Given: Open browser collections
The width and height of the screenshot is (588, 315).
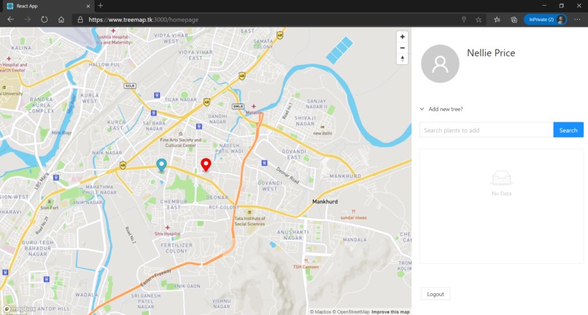Looking at the screenshot, I should click(514, 20).
